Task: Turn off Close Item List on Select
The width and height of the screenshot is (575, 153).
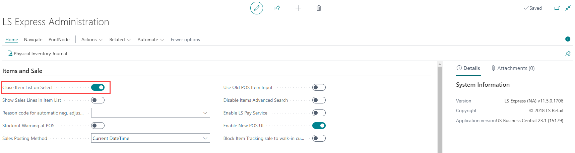Action: [x=98, y=87]
